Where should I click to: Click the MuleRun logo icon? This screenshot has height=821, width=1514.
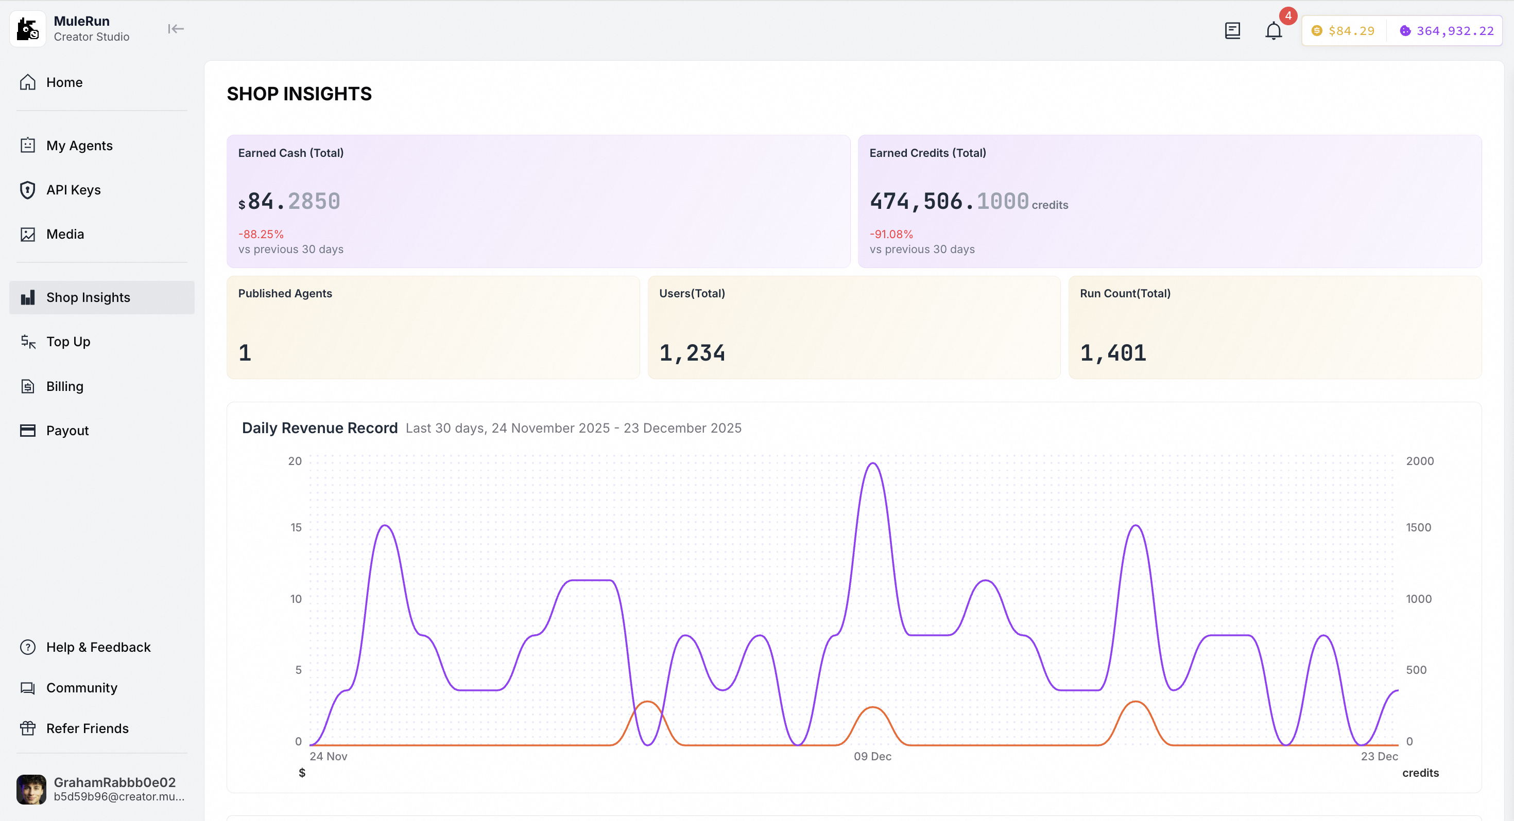28,29
